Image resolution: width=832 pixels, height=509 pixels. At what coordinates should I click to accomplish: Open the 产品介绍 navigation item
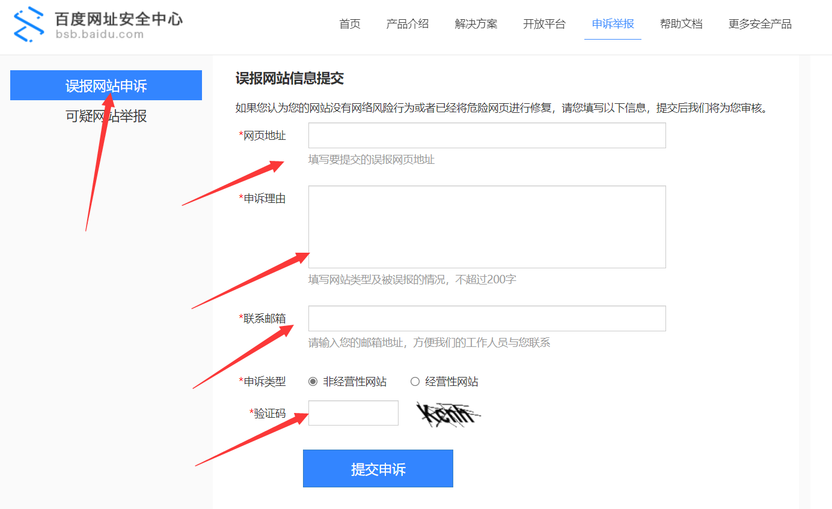pyautogui.click(x=408, y=24)
